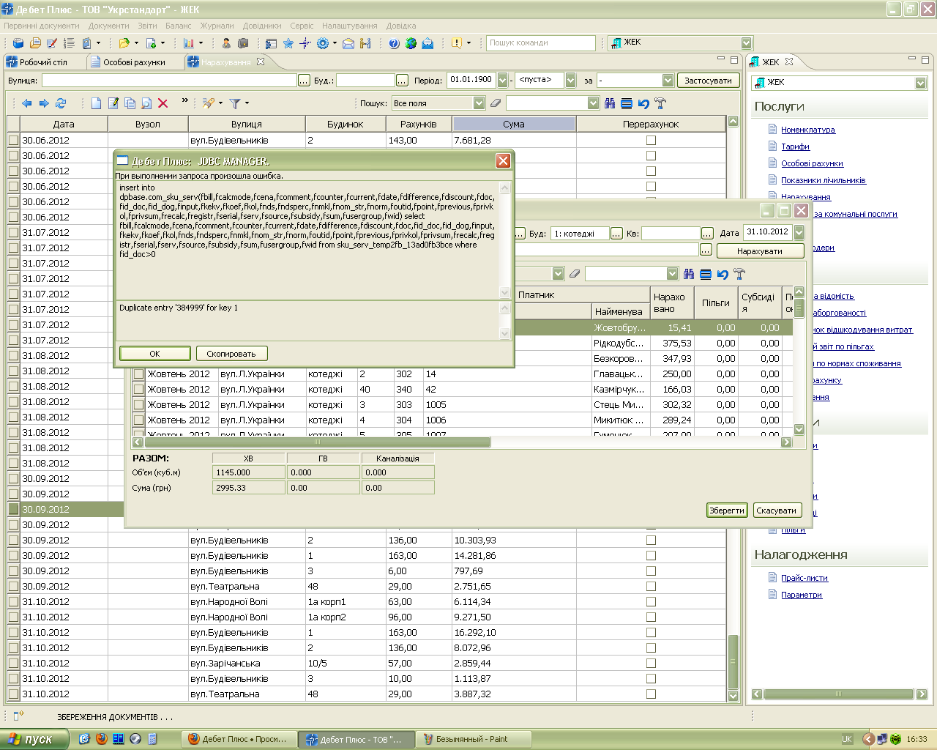Tick Перерахунок checkbox in the 797,69 row
This screenshot has height=750, width=937.
pyautogui.click(x=651, y=571)
